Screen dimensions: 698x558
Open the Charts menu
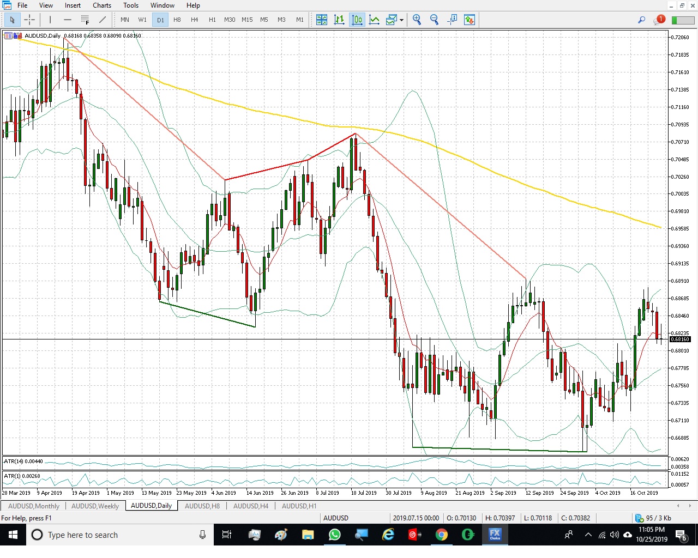(x=102, y=5)
